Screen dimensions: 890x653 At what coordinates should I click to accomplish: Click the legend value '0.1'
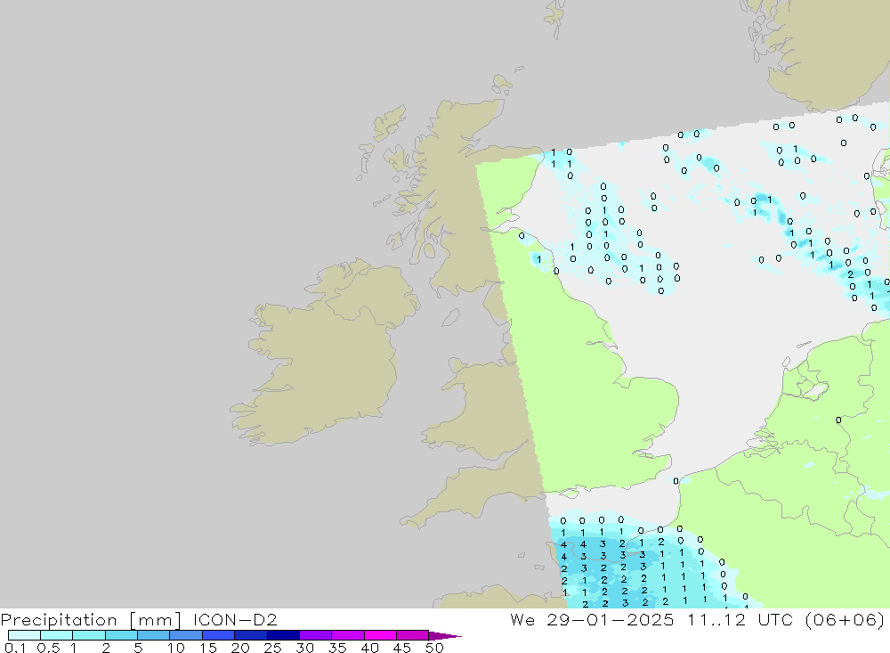point(15,648)
